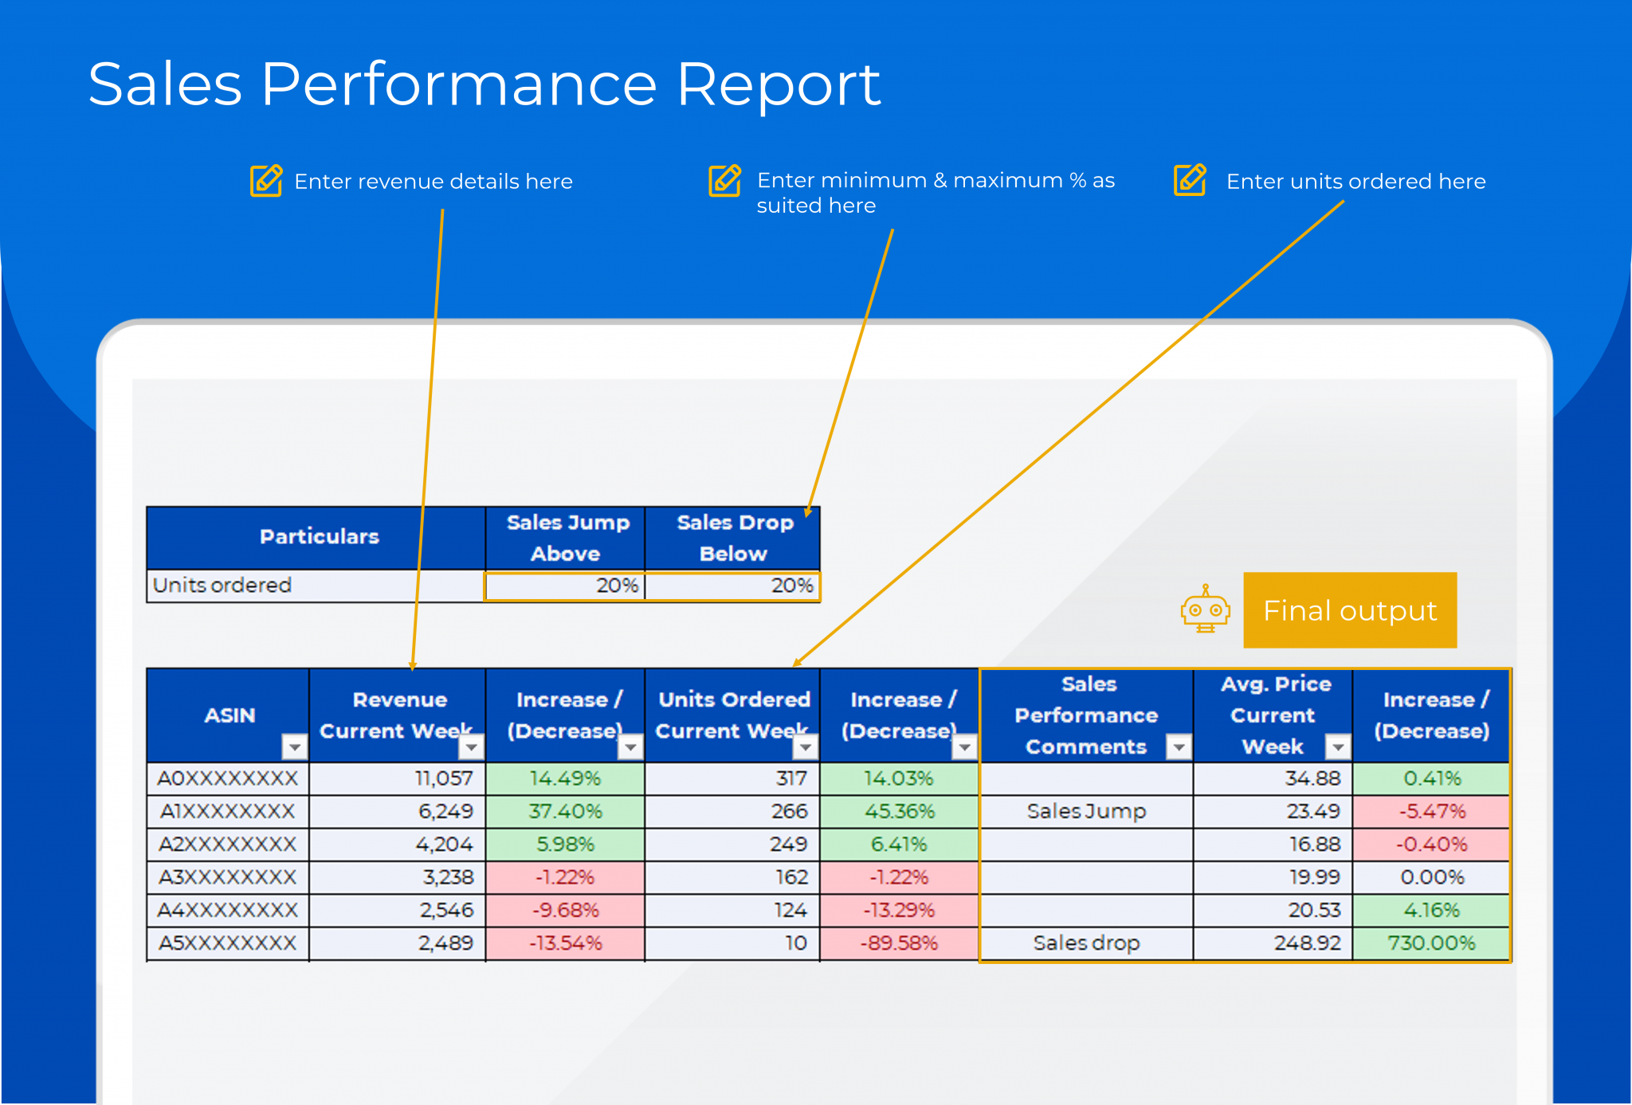The height and width of the screenshot is (1105, 1632).
Task: Expand the revenue Increase/(Decrease) filter arrow
Action: [630, 746]
